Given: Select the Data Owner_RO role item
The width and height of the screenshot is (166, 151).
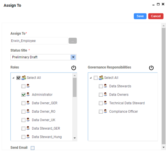Looking at the screenshot, I should coord(44,112).
